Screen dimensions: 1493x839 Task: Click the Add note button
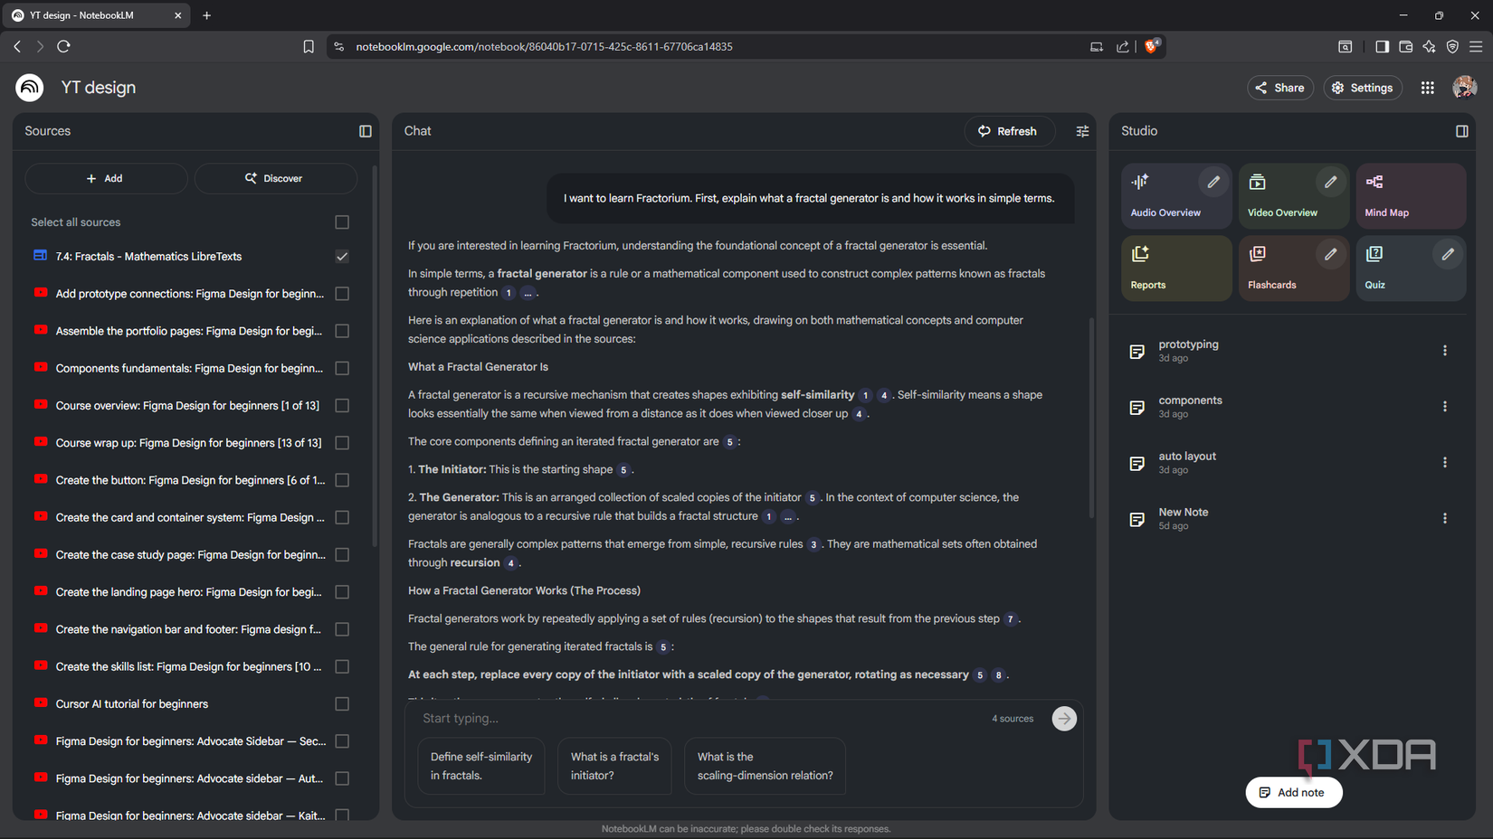pyautogui.click(x=1293, y=793)
